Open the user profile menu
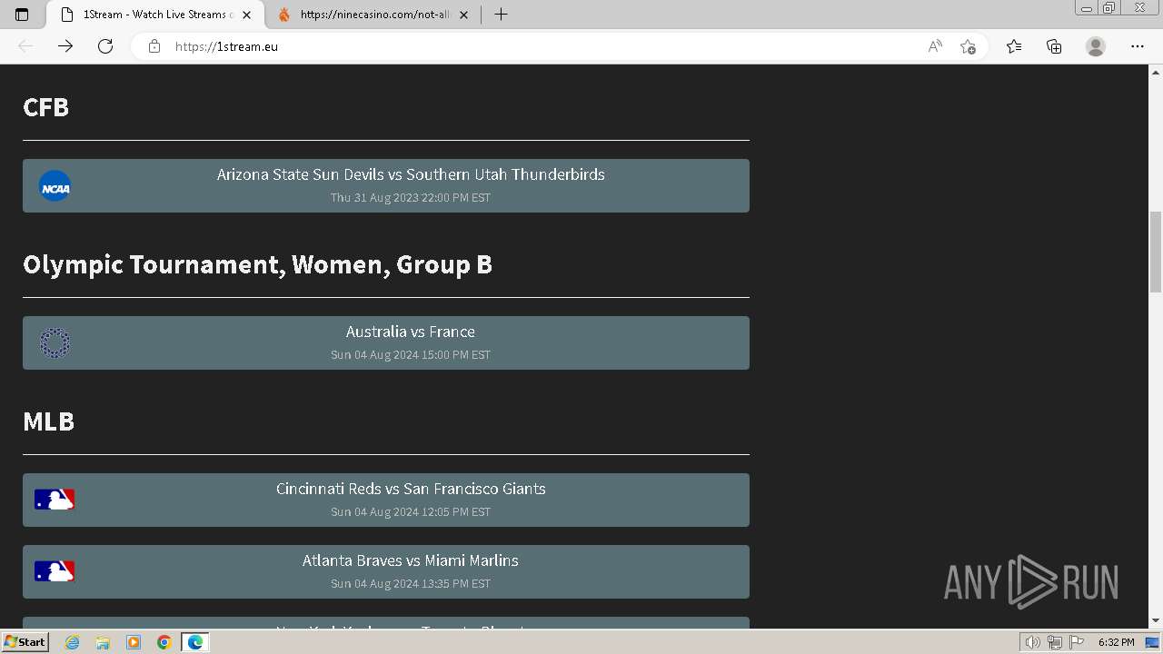 [1096, 46]
